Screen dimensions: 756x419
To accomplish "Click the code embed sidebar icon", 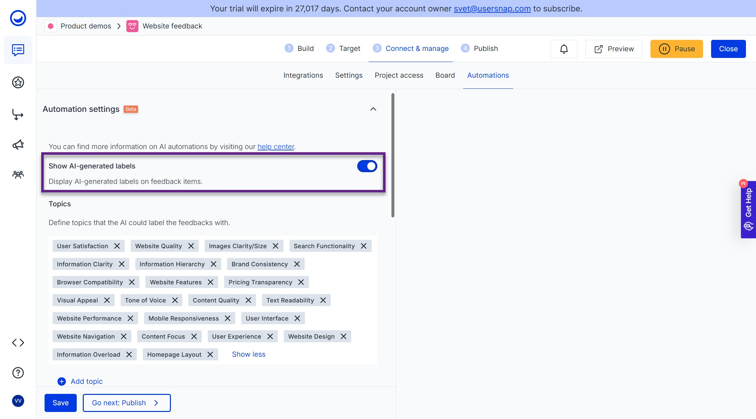I will pyautogui.click(x=18, y=343).
